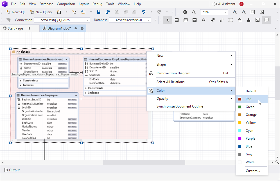
Task: Toggle the pin on Diagram1.dbd tab
Action: [x=76, y=28]
